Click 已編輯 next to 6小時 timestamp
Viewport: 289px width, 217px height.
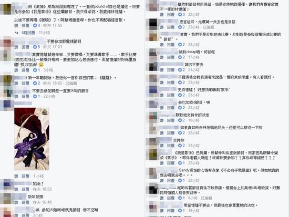tap(207, 198)
